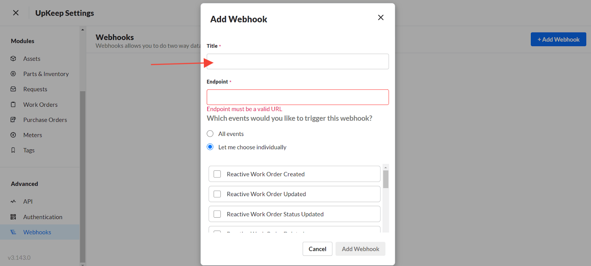Focus the Endpoint URL input field
Screen dimensions: 591x266
tap(298, 97)
